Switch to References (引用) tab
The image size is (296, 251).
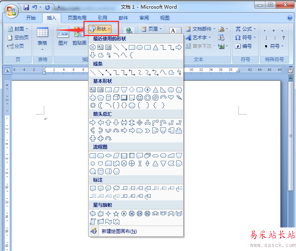pyautogui.click(x=103, y=18)
